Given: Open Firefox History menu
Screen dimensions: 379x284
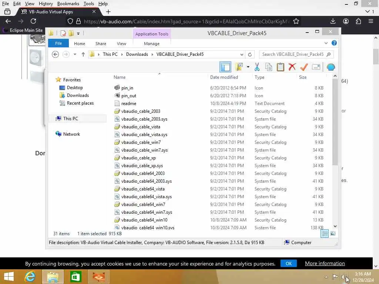Looking at the screenshot, I should tap(46, 4).
